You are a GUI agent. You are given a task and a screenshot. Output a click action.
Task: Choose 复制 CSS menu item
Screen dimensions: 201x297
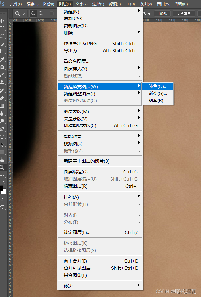[100, 18]
